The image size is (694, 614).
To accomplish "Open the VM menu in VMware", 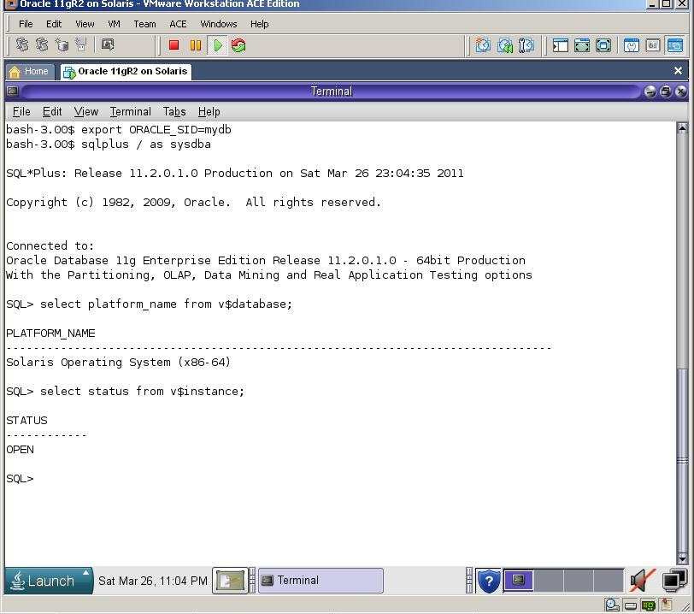I will (x=113, y=23).
